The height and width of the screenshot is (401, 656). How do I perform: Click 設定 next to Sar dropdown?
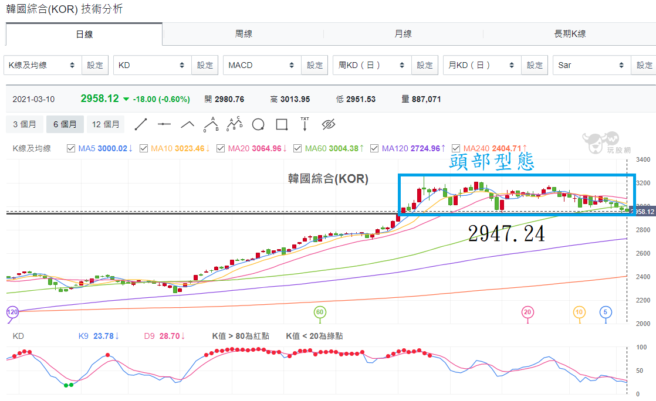[x=644, y=65]
